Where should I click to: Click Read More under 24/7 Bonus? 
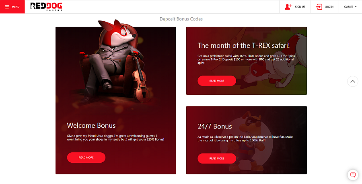(217, 158)
